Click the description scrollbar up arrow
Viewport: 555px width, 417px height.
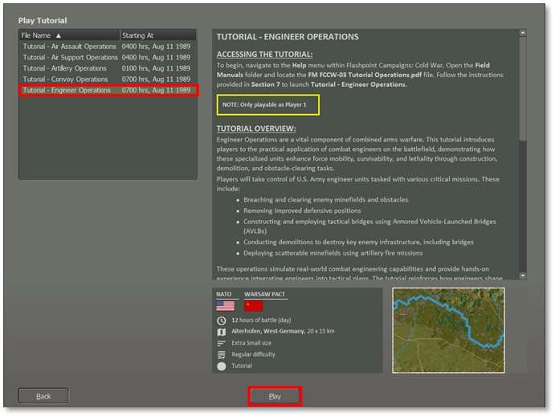pos(523,34)
